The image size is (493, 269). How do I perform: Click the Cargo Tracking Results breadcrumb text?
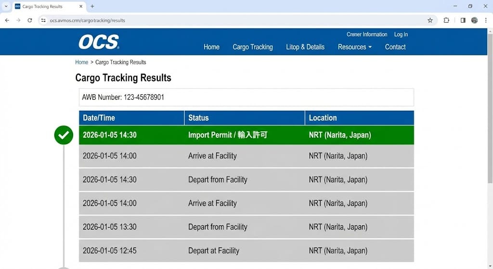point(120,62)
